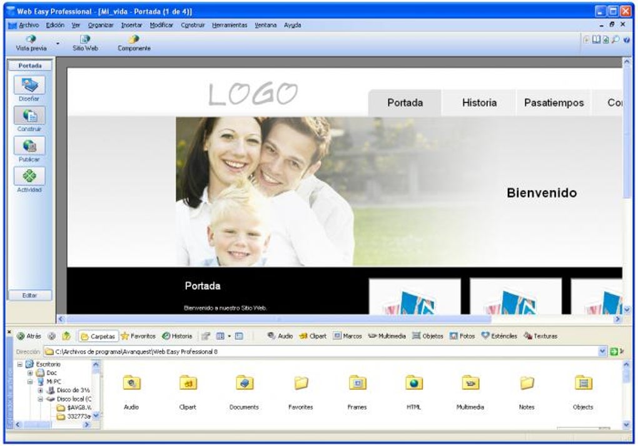Select the Fotos icon in the media toolbar
The height and width of the screenshot is (446, 638).
[x=461, y=336]
